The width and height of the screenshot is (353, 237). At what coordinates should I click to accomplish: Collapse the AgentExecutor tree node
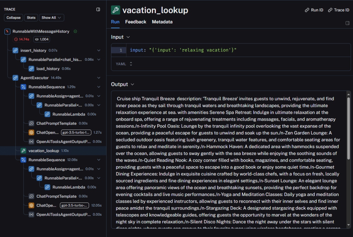coord(98,78)
